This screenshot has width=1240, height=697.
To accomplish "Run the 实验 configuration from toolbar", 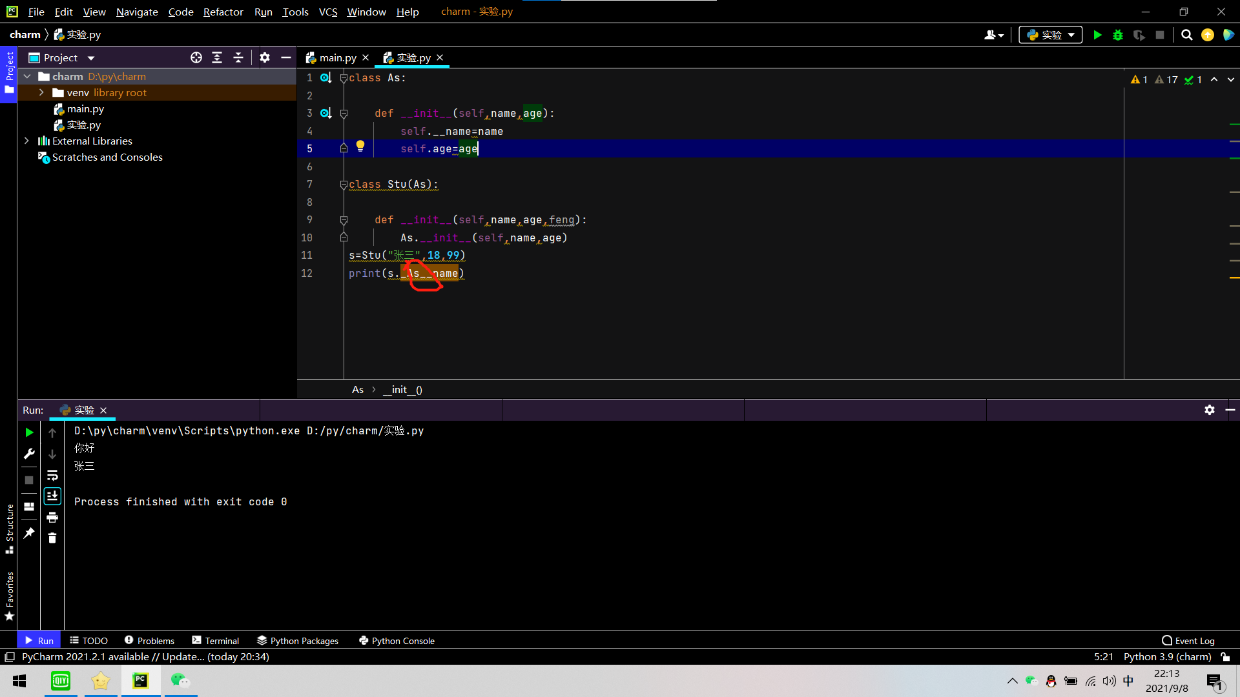I will coord(1097,35).
